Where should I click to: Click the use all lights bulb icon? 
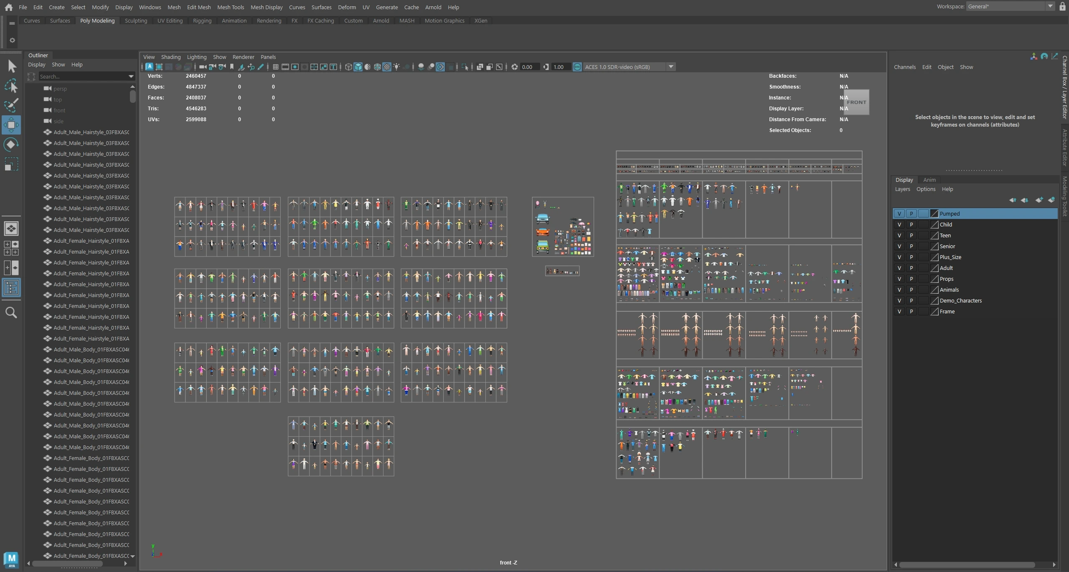(396, 67)
